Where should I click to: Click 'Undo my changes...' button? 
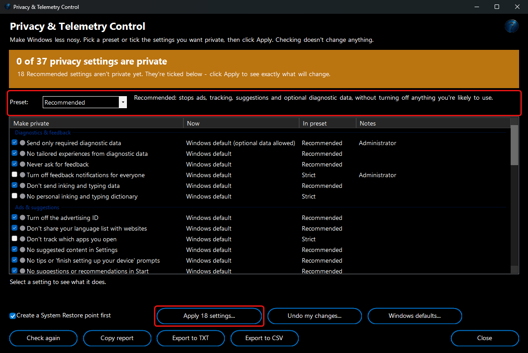[x=314, y=316]
